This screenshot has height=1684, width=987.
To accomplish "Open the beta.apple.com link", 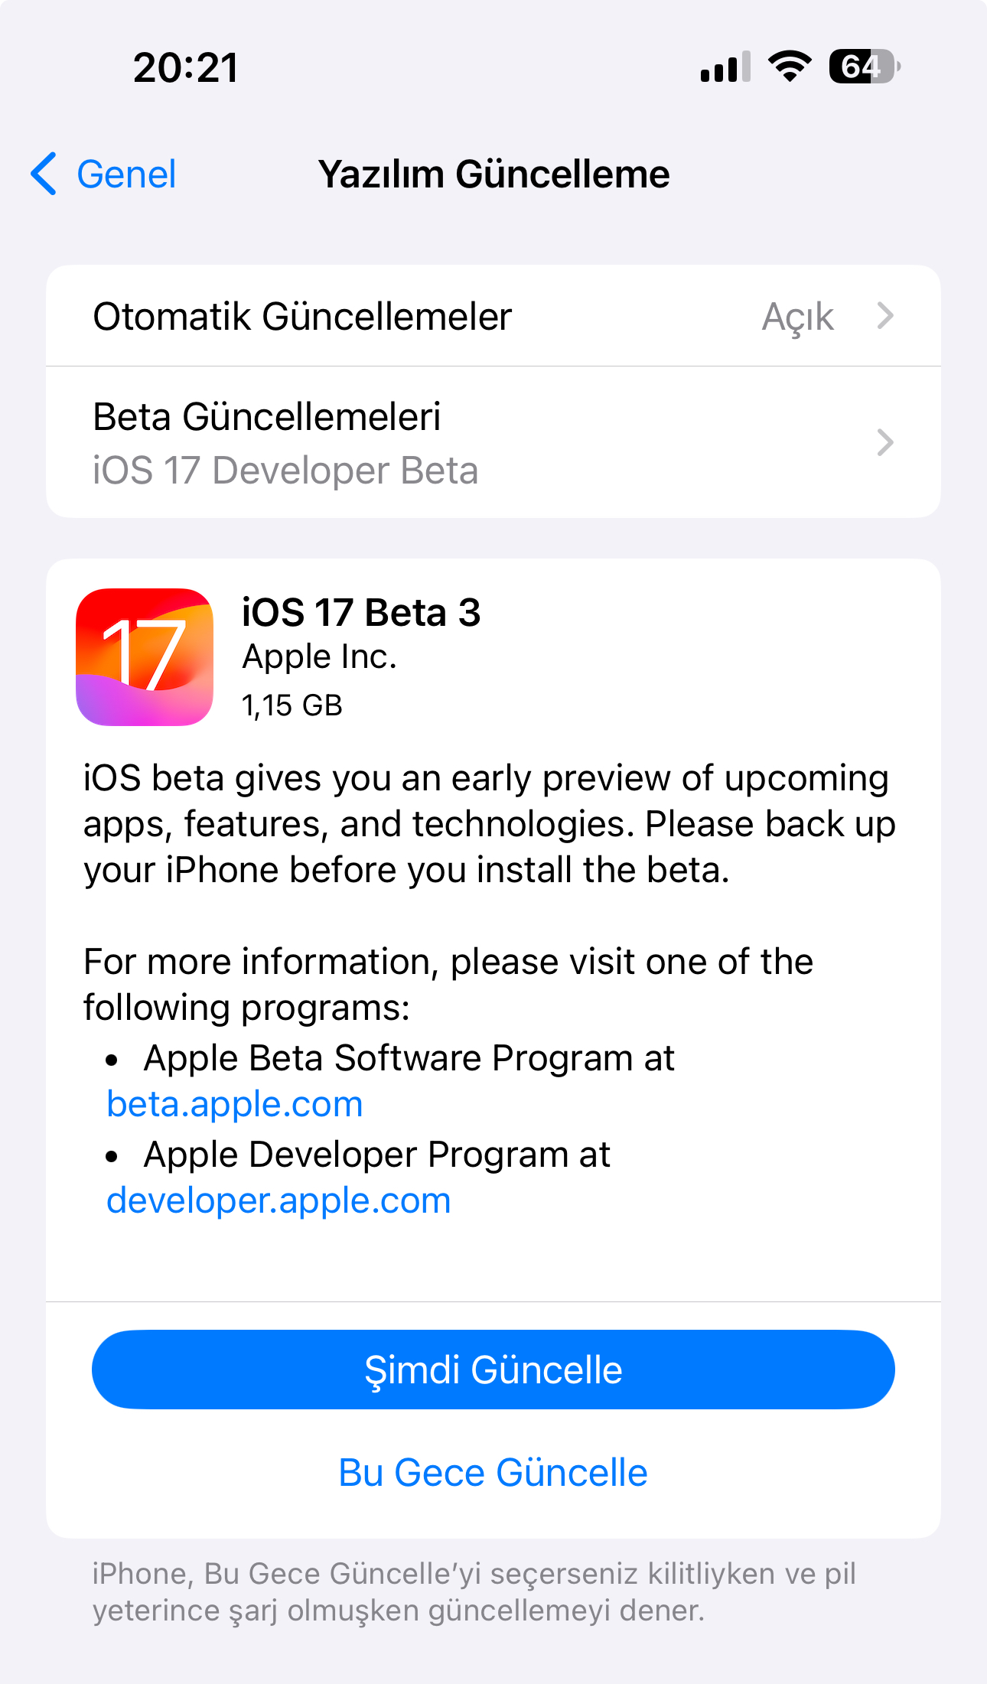I will click(x=235, y=1105).
